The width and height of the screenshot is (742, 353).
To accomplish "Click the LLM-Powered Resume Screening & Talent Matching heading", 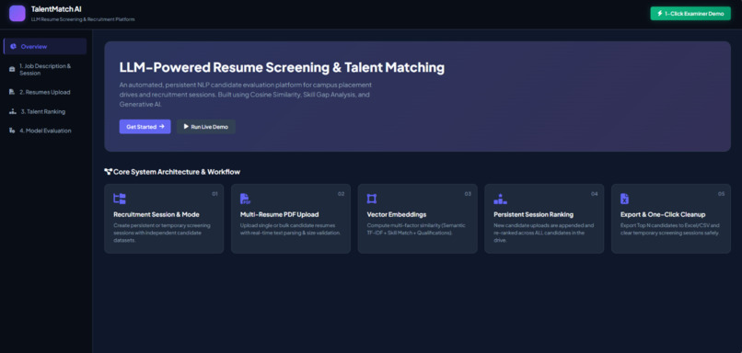I will click(282, 68).
